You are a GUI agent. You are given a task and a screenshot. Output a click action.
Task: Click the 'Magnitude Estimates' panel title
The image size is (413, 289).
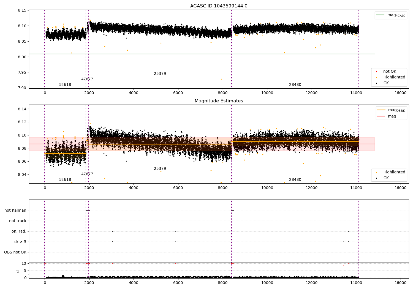pos(219,101)
